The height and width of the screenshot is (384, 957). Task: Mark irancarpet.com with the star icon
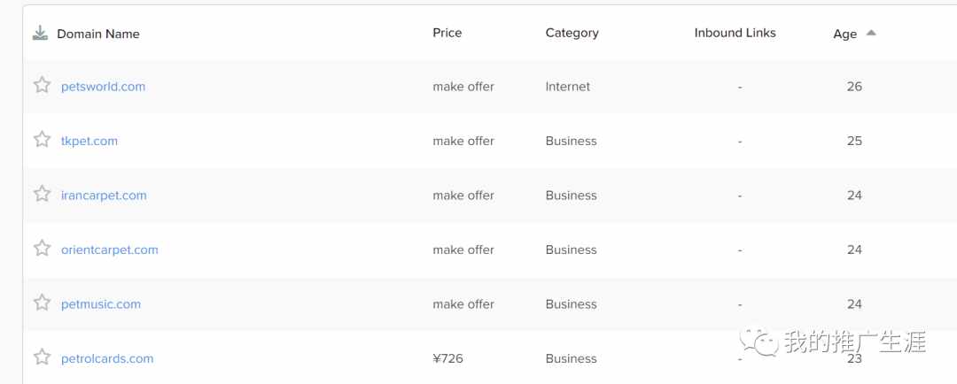point(43,194)
